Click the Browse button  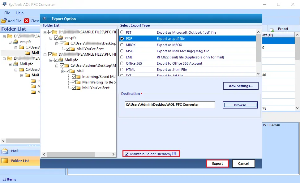tap(240, 105)
